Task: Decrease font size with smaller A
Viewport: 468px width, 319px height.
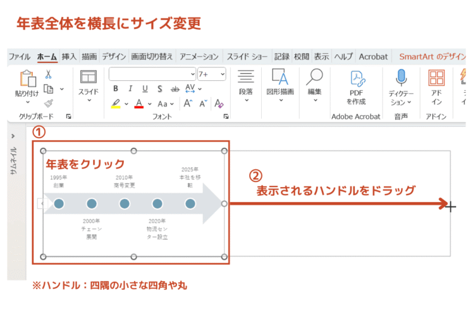Action: point(204,104)
